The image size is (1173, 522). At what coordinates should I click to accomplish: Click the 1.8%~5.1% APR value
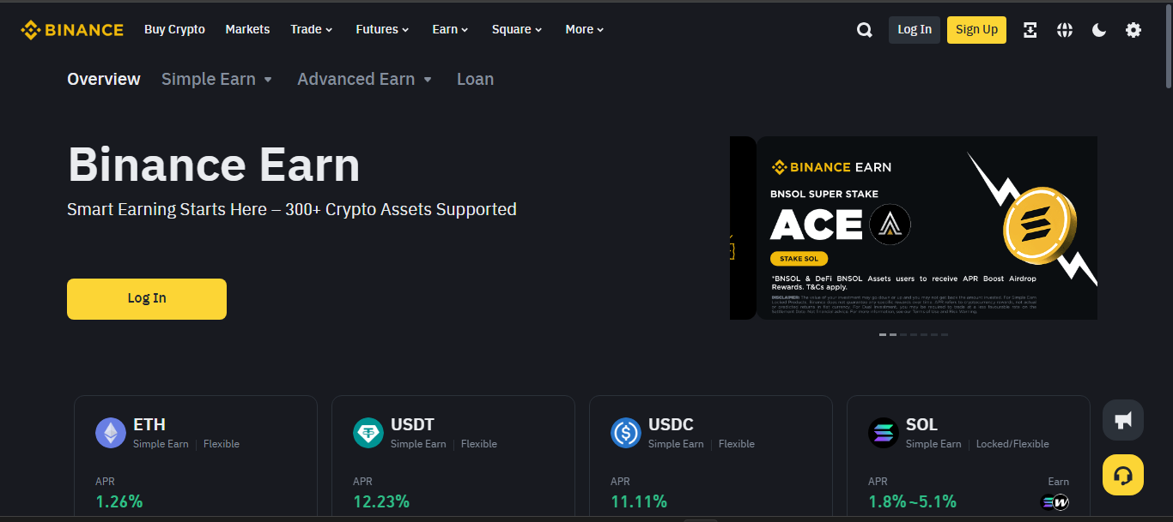pyautogui.click(x=912, y=501)
